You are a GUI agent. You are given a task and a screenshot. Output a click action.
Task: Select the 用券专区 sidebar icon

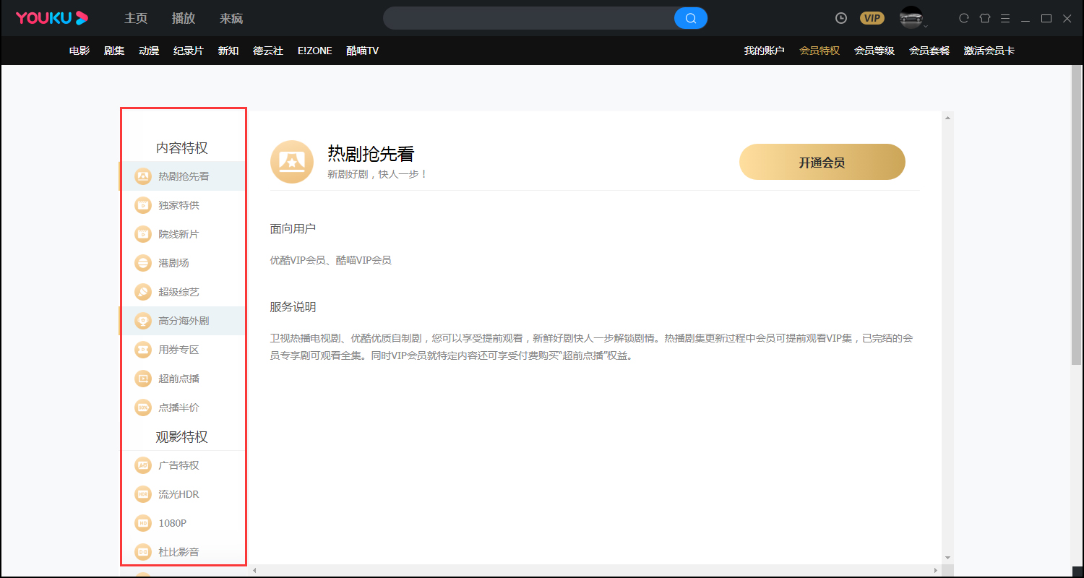pos(142,349)
